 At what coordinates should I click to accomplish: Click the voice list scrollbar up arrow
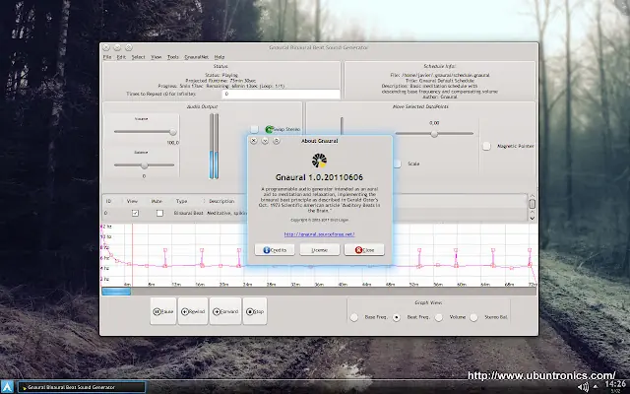coord(532,196)
